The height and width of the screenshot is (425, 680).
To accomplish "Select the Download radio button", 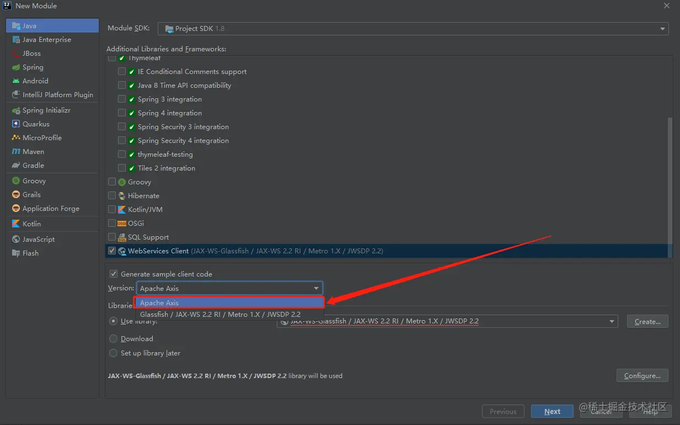I will point(114,339).
